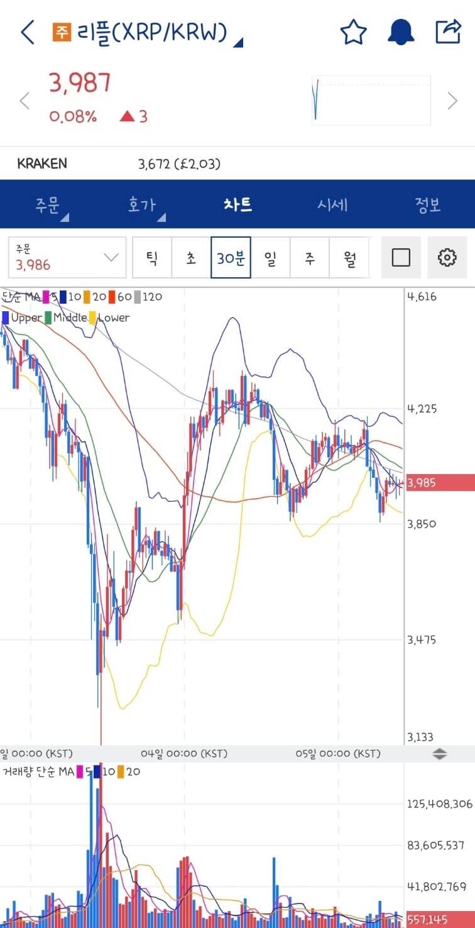Open price alert bell

pos(401,33)
